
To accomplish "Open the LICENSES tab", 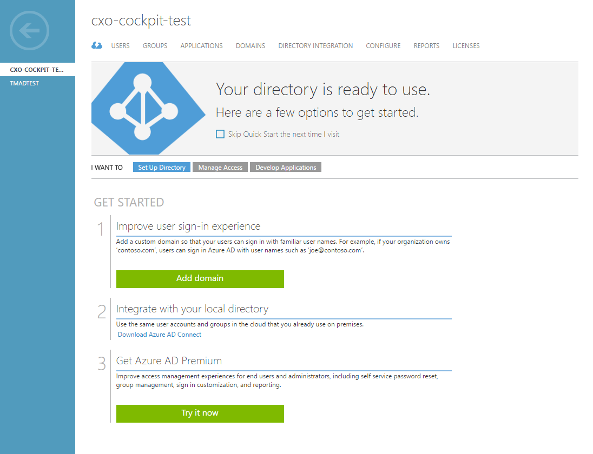I will 466,46.
